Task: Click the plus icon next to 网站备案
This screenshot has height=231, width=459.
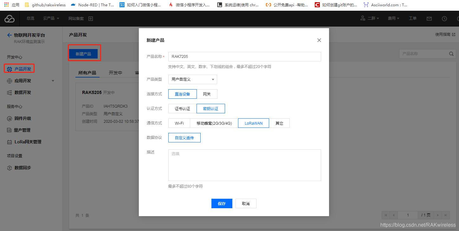Action: 91,19
